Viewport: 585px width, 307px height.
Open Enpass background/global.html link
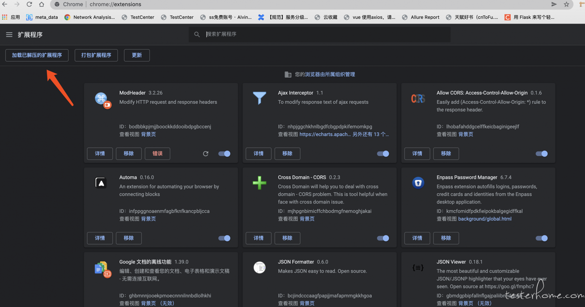click(485, 219)
